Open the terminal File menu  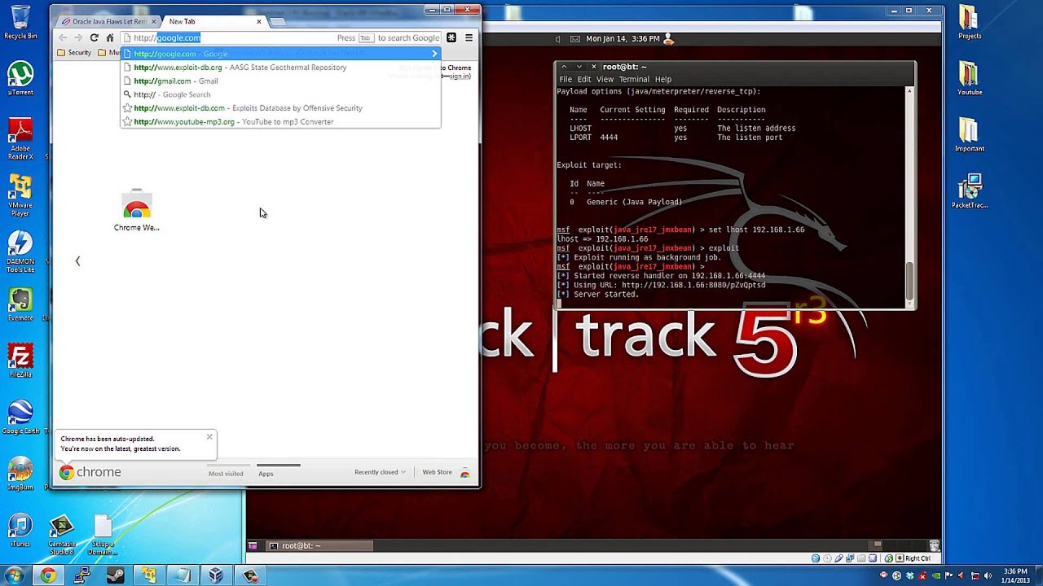pos(566,80)
